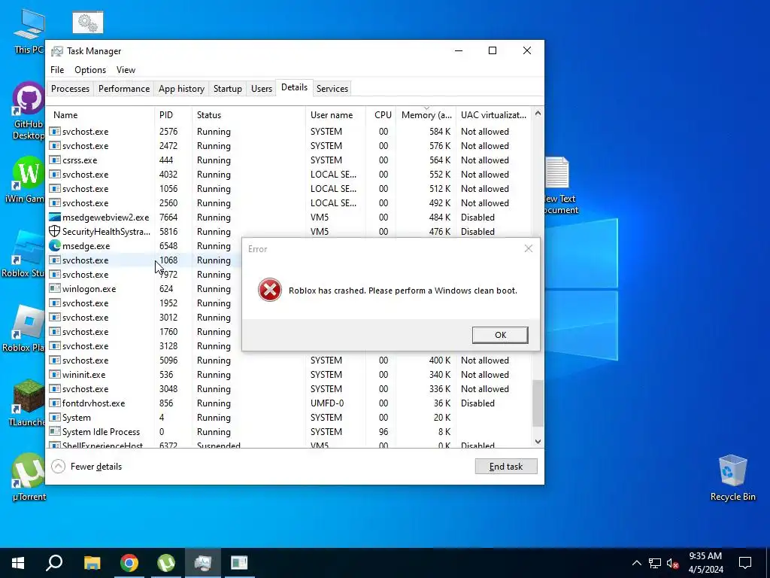Close the Error dialog with X
Image resolution: width=770 pixels, height=578 pixels.
pyautogui.click(x=529, y=248)
